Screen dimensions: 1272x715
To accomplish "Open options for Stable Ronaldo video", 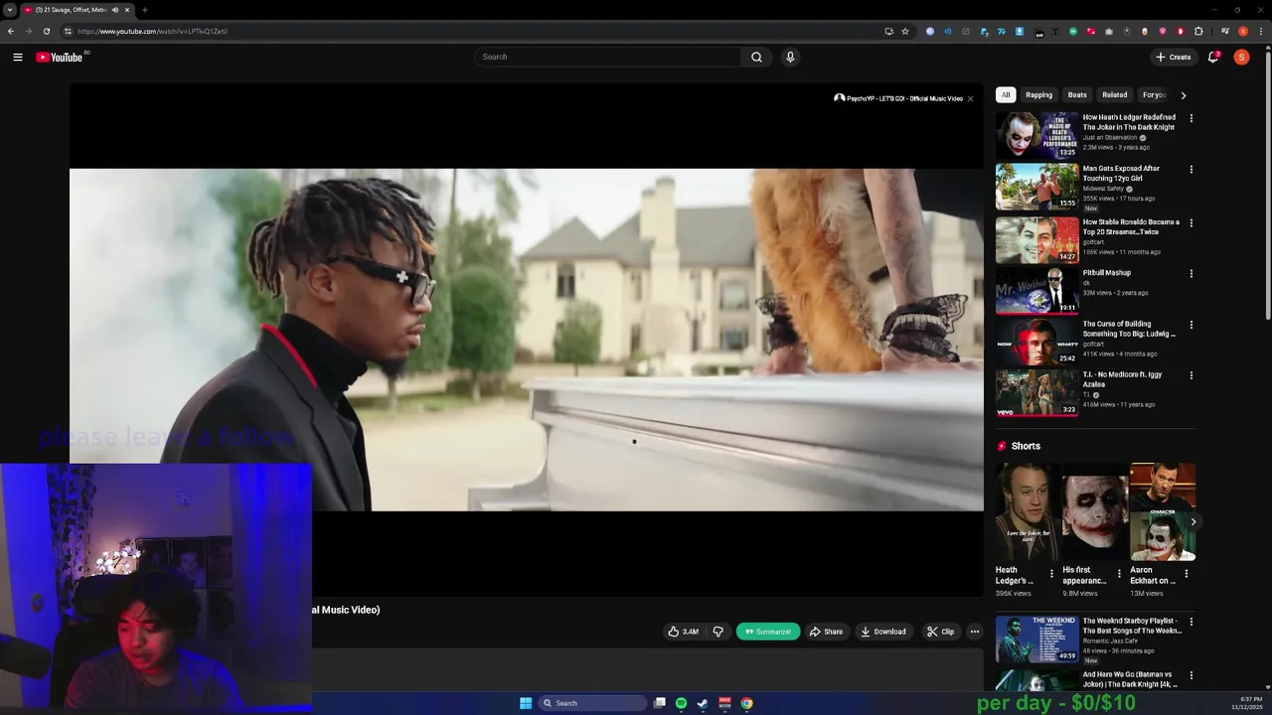I will pos(1191,222).
